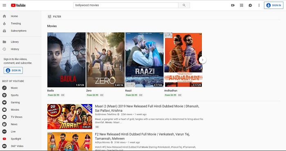Click the Live label in sidebar
This screenshot has width=286, height=151.
(x=13, y=131)
